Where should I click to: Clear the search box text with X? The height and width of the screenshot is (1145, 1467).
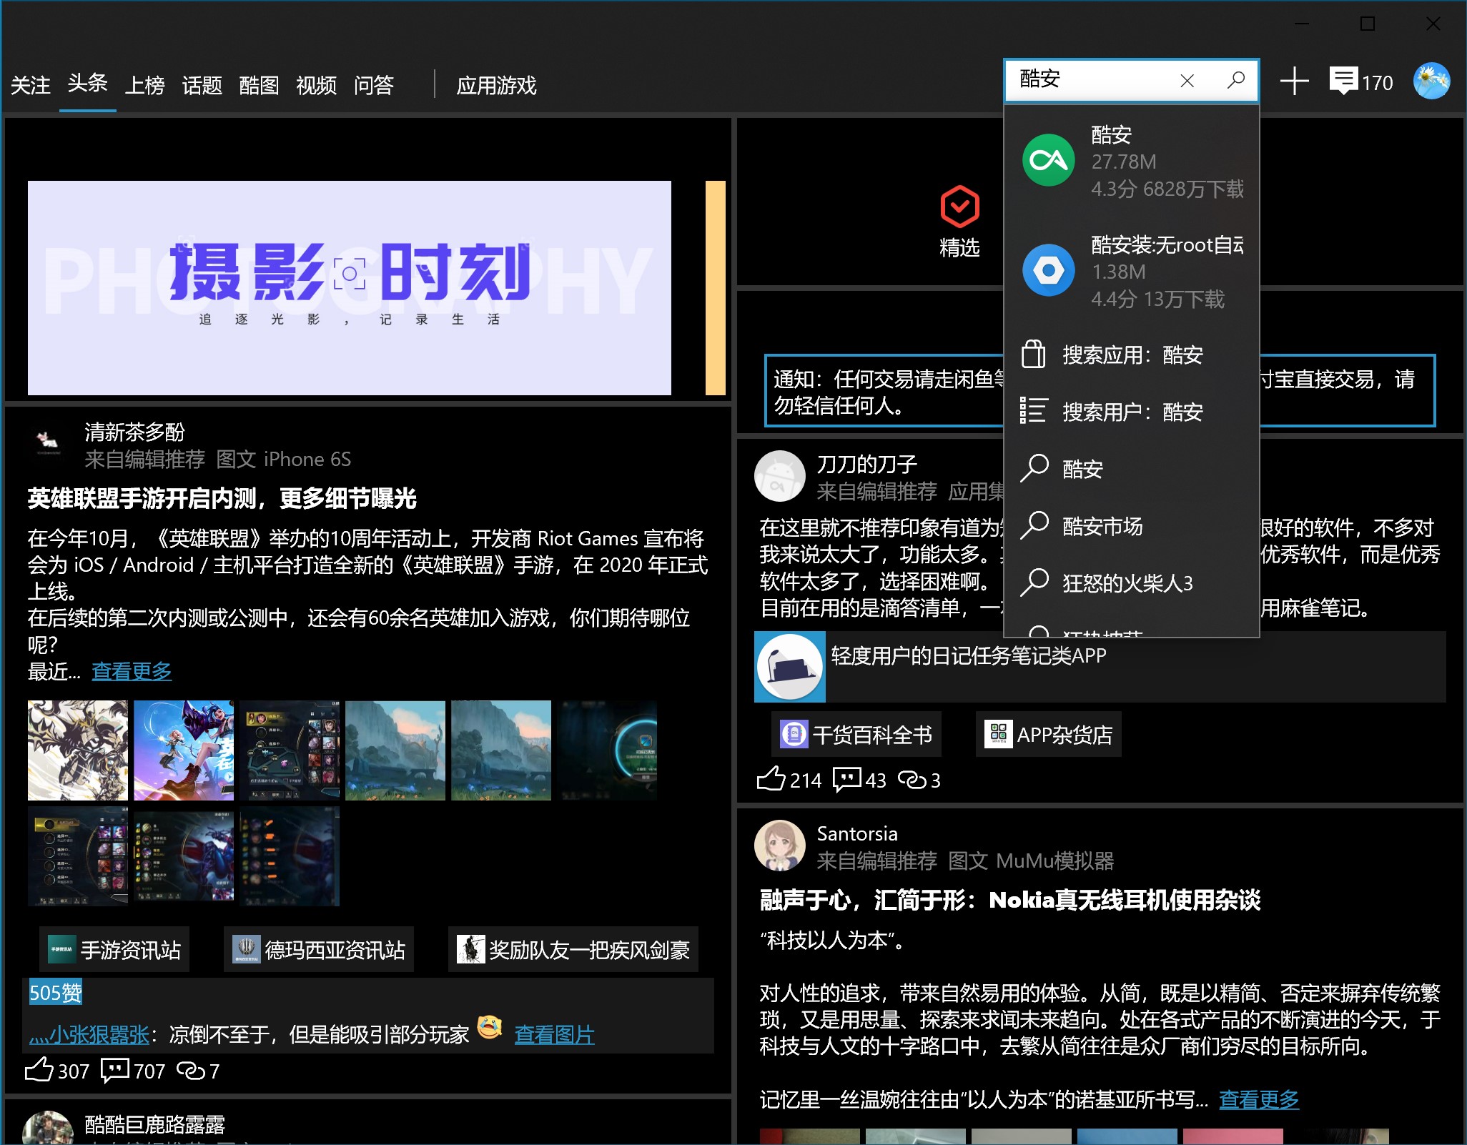1187,81
